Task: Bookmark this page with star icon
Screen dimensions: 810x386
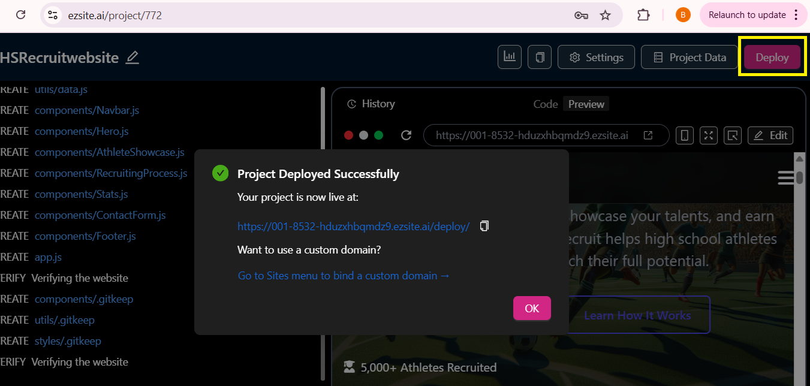Action: 606,15
